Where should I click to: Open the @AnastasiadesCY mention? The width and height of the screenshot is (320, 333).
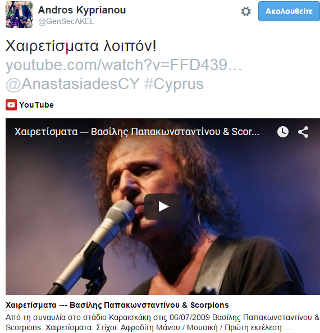[72, 84]
